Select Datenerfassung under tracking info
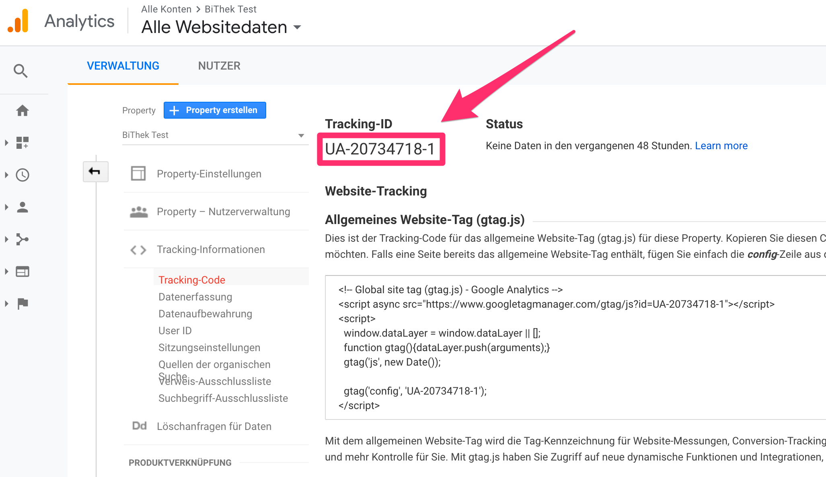The image size is (826, 477). click(x=195, y=297)
